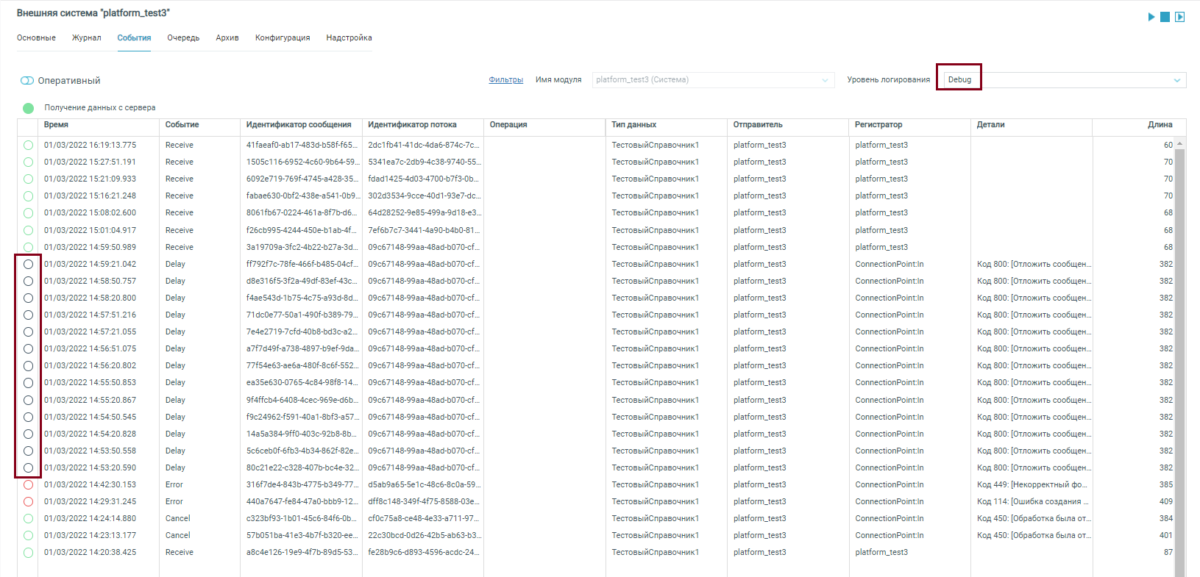This screenshot has width=1200, height=577.
Task: Open the Основные tab
Action: tap(36, 38)
